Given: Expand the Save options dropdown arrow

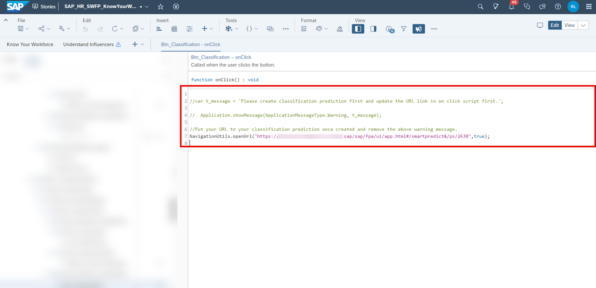Looking at the screenshot, I should 27,29.
